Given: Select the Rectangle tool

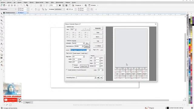Looking at the screenshot, I should click(2, 34).
